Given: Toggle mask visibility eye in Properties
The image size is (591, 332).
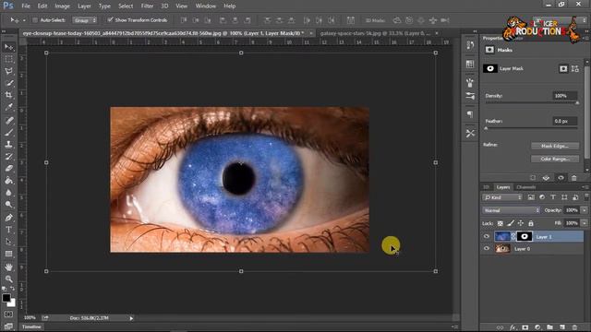Looking at the screenshot, I should (x=561, y=178).
